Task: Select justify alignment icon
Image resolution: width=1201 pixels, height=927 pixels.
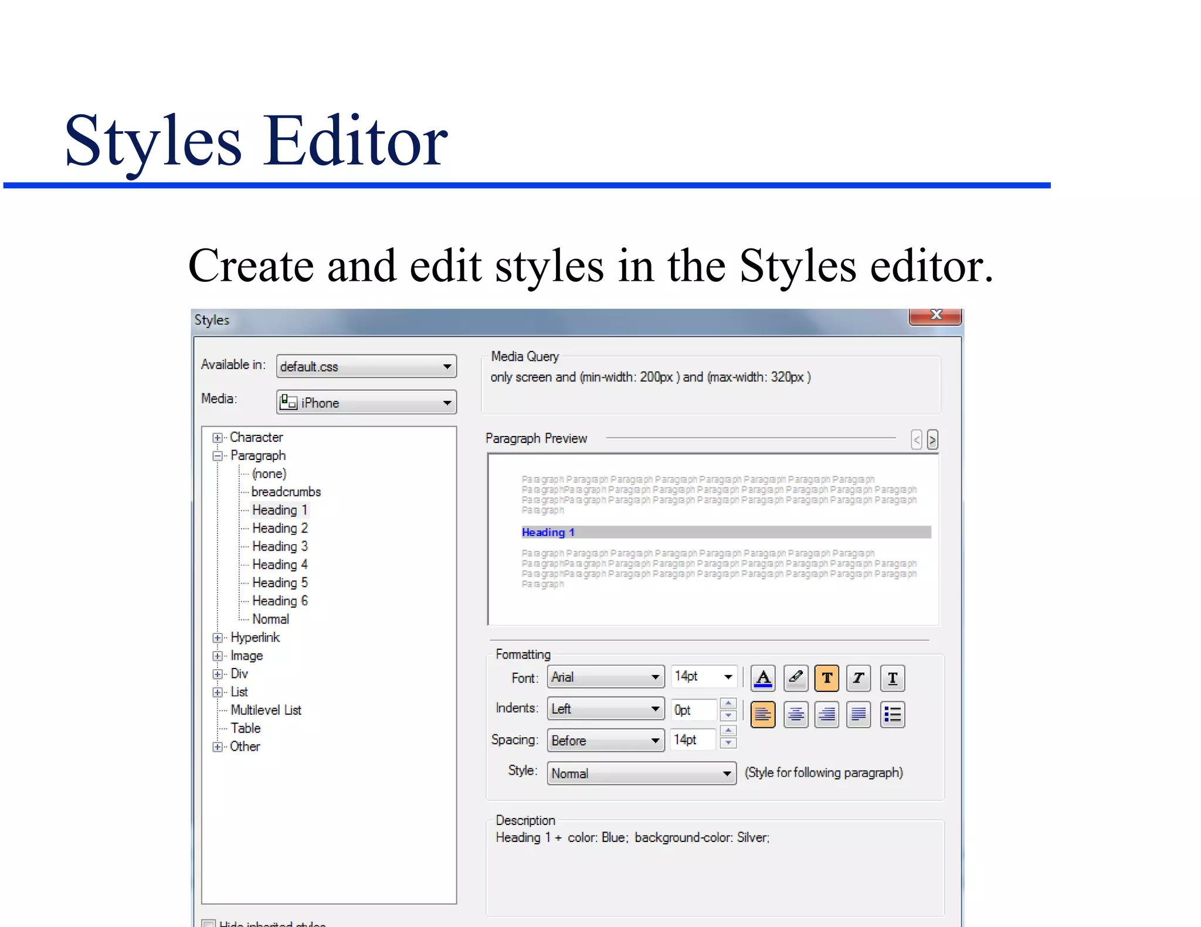Action: pyautogui.click(x=859, y=714)
